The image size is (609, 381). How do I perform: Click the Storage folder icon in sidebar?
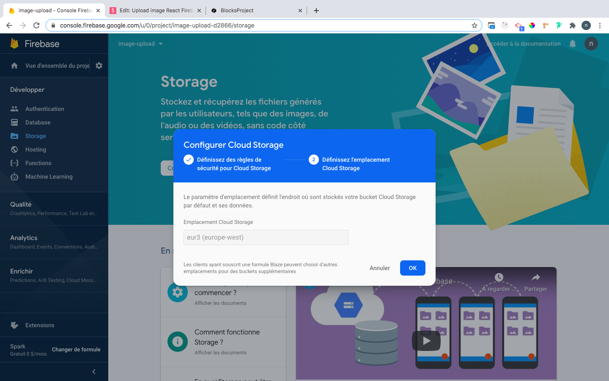point(14,136)
